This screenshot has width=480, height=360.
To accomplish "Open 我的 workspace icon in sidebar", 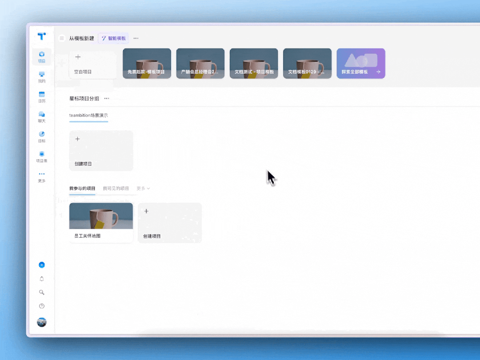I will (42, 77).
